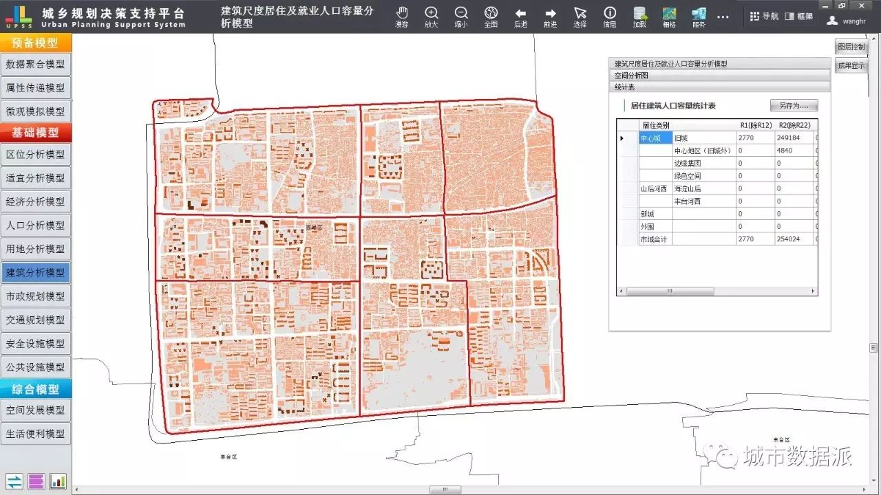Image resolution: width=881 pixels, height=495 pixels.
Task: Expand the 综合模型 section header
Action: coord(36,389)
